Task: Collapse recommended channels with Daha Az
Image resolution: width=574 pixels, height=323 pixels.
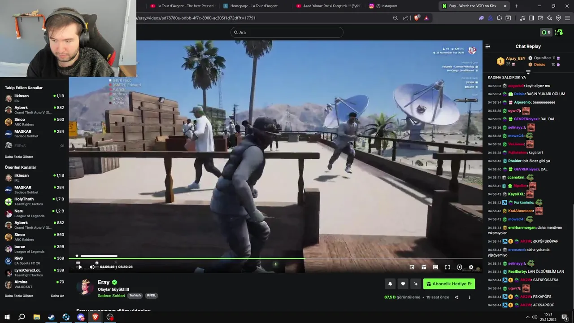Action: (57, 296)
